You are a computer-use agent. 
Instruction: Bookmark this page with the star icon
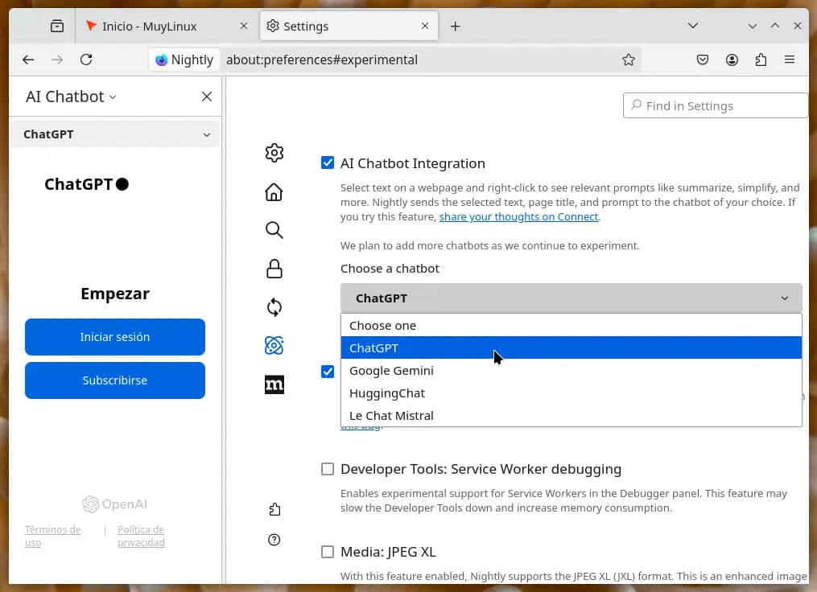click(x=629, y=60)
